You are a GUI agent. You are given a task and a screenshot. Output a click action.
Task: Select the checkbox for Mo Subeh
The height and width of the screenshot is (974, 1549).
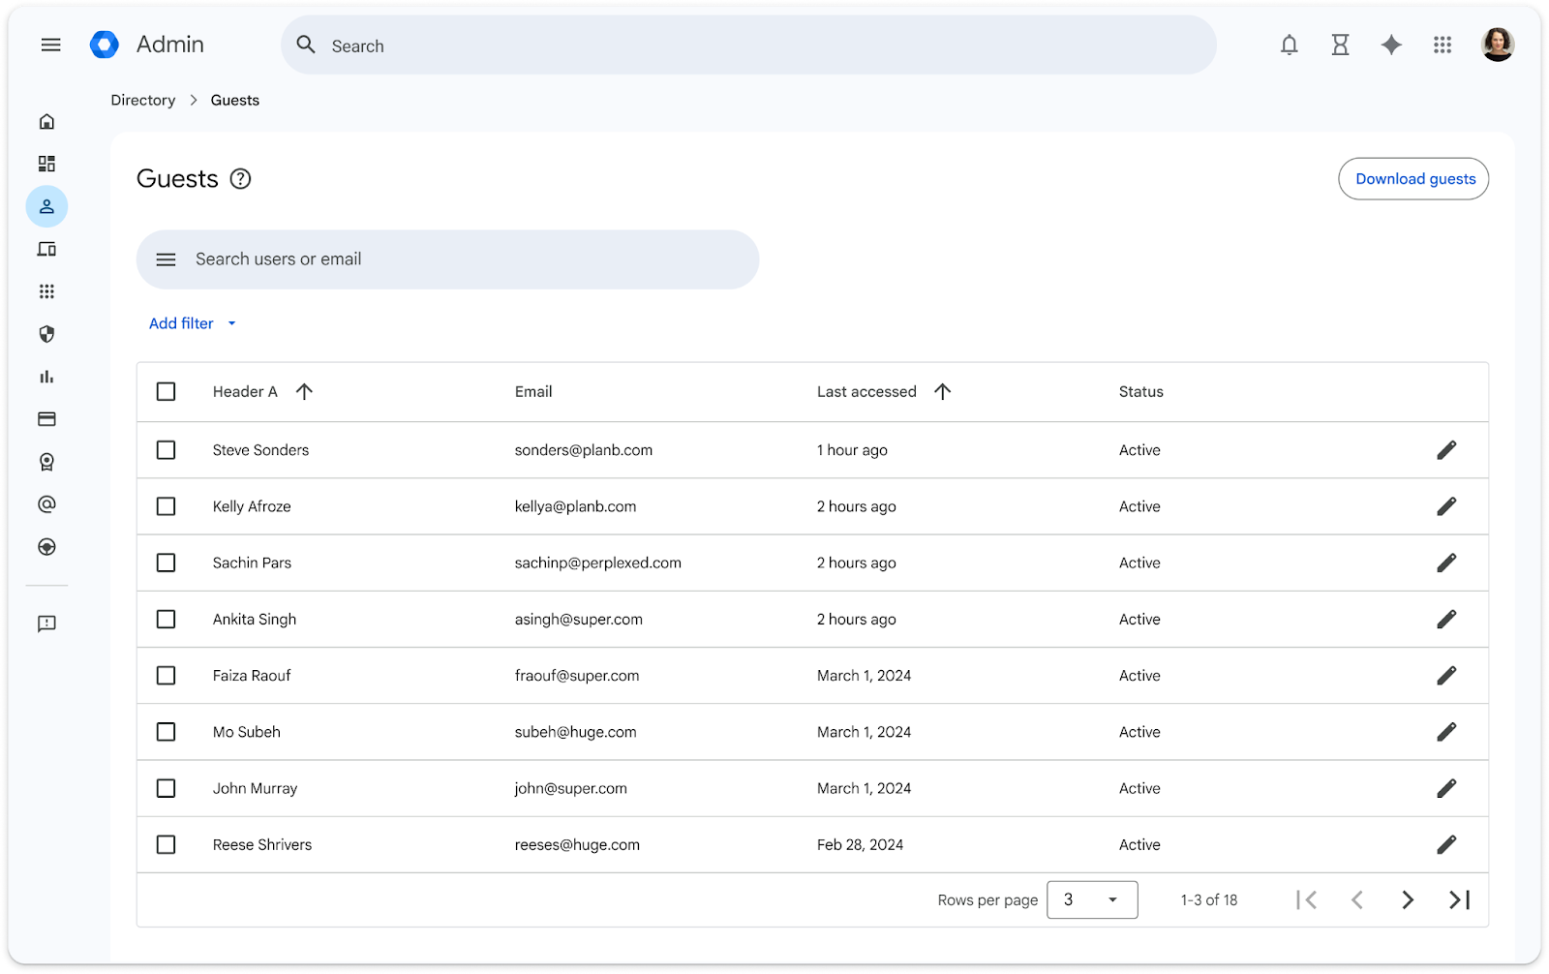[x=167, y=732]
